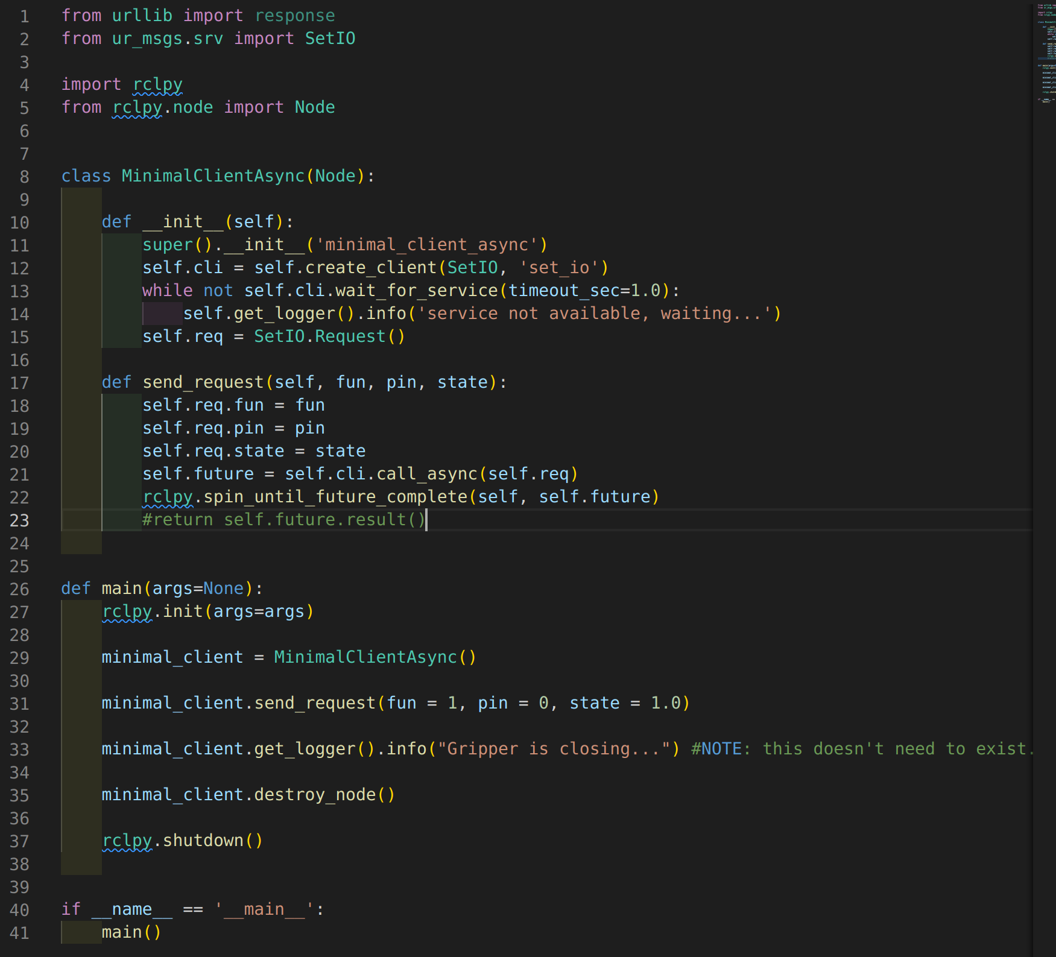1056x957 pixels.
Task: Place cursor on minimal_client.destroy_node() call
Action: pyautogui.click(x=247, y=794)
